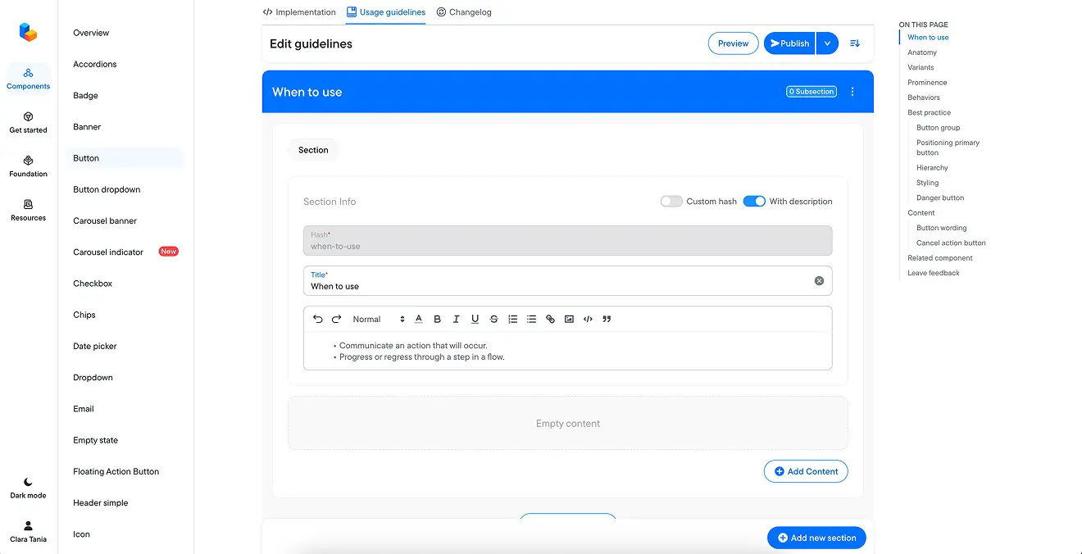Open the Components section in sidebar

pyautogui.click(x=29, y=79)
